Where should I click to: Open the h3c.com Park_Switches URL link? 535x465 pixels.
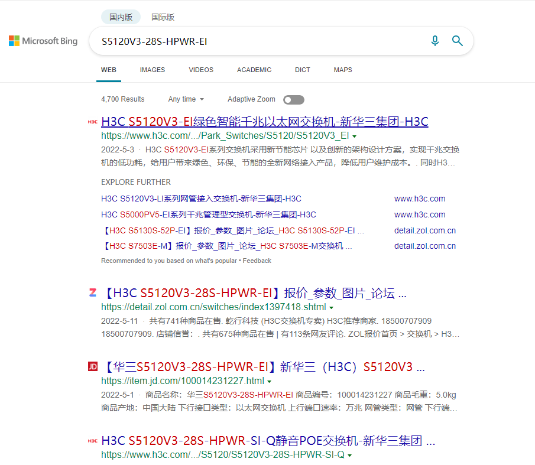[x=225, y=136]
